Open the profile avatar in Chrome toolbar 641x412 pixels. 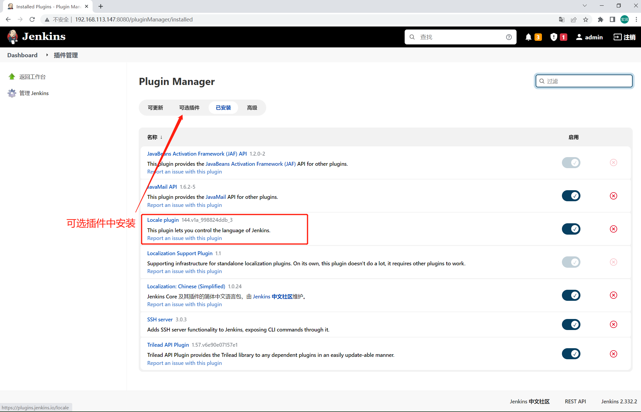pos(624,19)
